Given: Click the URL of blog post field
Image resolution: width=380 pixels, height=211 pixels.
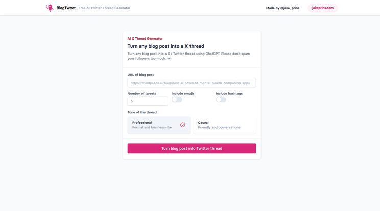Looking at the screenshot, I should click(x=192, y=83).
